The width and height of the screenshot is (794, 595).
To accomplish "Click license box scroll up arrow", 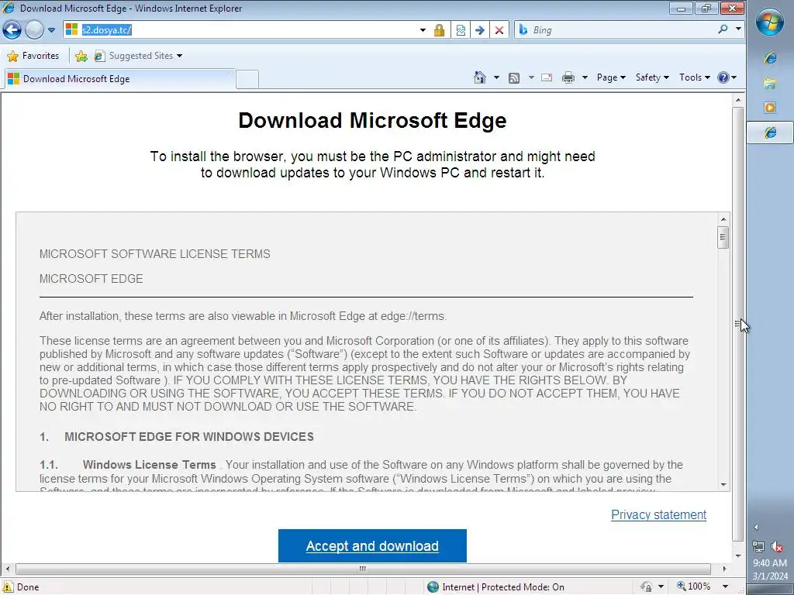I will click(x=723, y=219).
